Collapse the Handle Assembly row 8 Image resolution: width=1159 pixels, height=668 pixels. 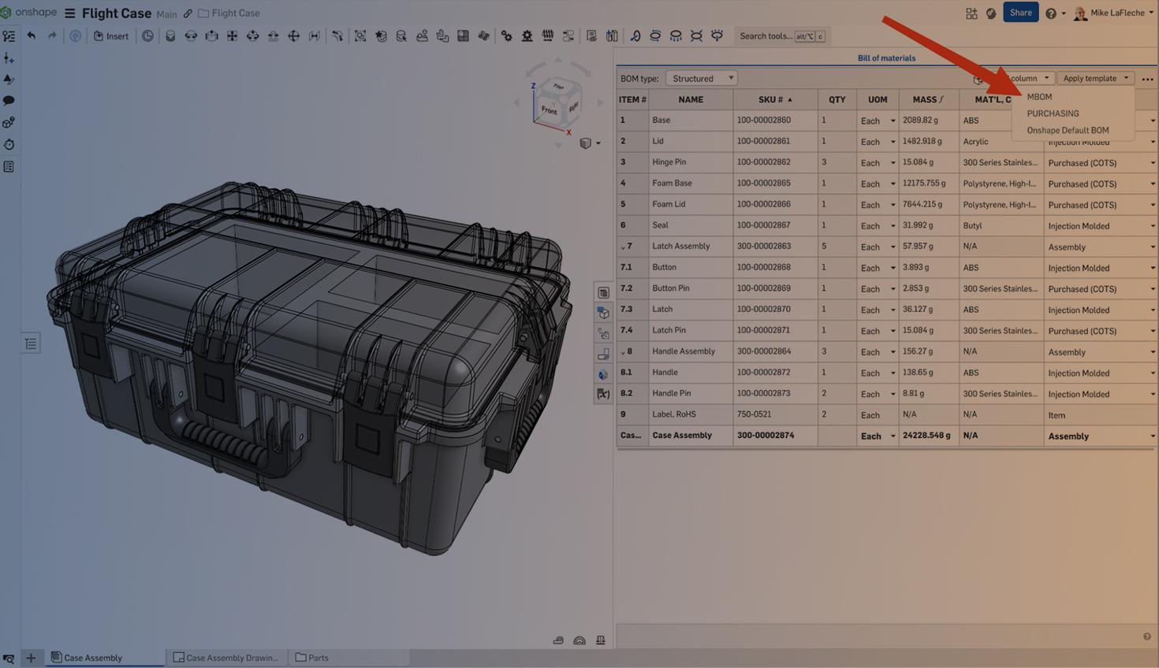pos(623,352)
